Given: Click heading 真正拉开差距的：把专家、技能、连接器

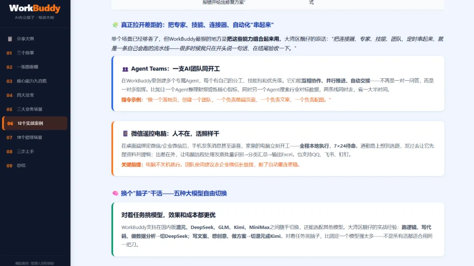Looking at the screenshot, I should coord(197,25).
